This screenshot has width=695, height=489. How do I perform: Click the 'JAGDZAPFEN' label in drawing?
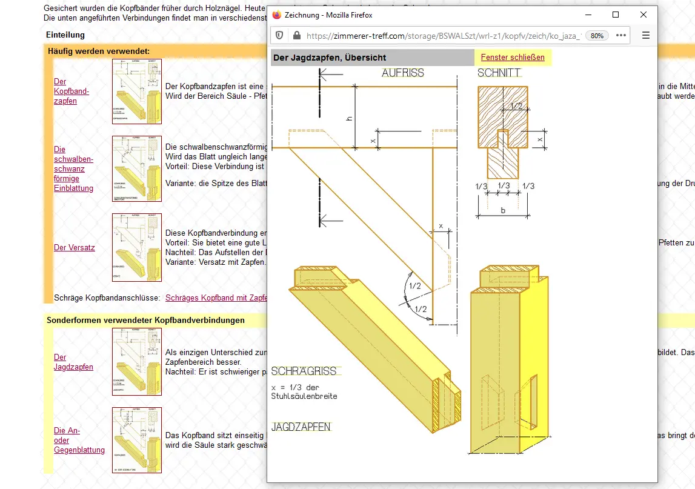click(301, 427)
